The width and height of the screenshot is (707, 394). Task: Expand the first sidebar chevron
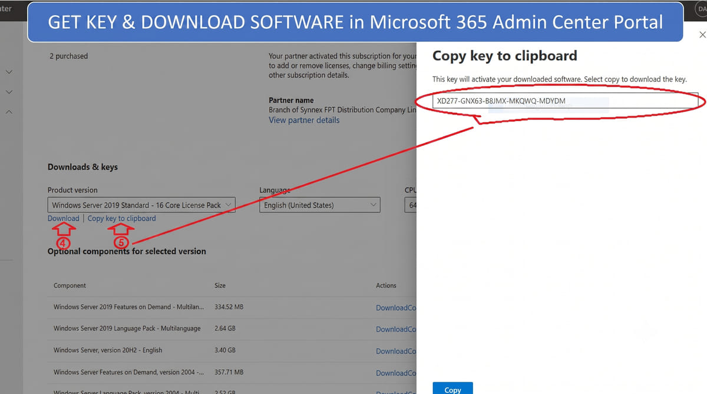click(x=9, y=72)
